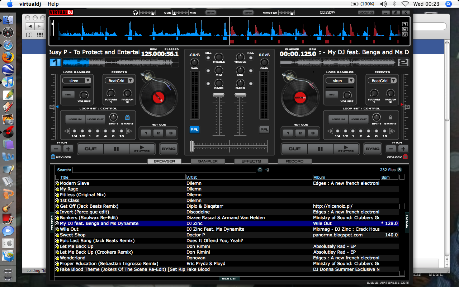Decrease pitch with minus on deck 2
The height and width of the screenshot is (287, 459).
coord(391,149)
